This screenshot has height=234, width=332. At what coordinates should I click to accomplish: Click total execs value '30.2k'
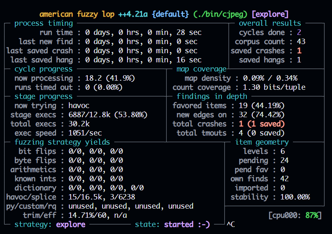pyautogui.click(x=79, y=124)
